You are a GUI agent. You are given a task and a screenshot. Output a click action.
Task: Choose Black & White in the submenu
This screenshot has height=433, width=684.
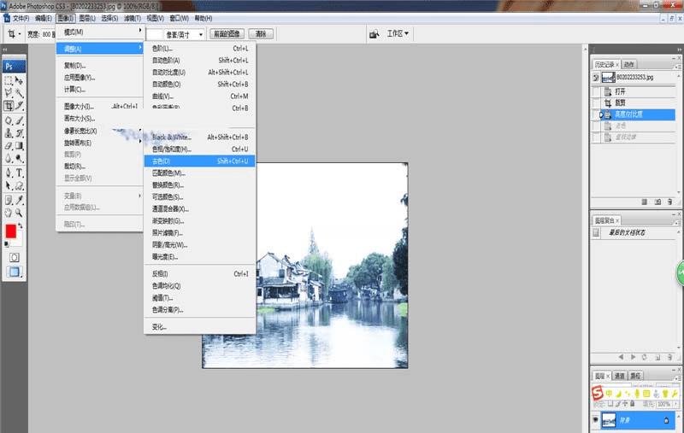[x=199, y=138]
